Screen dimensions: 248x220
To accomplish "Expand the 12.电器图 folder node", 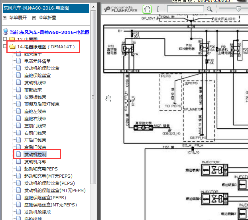I will tap(5, 39).
